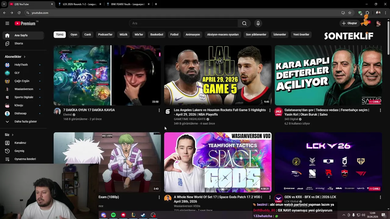This screenshot has width=390, height=219.
Task: Open 343 Digital channel avatar
Action: (x=278, y=111)
